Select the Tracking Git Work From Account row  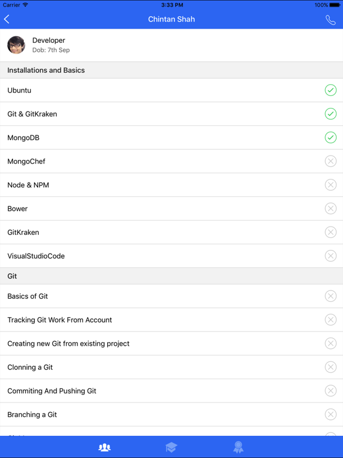coord(171,320)
